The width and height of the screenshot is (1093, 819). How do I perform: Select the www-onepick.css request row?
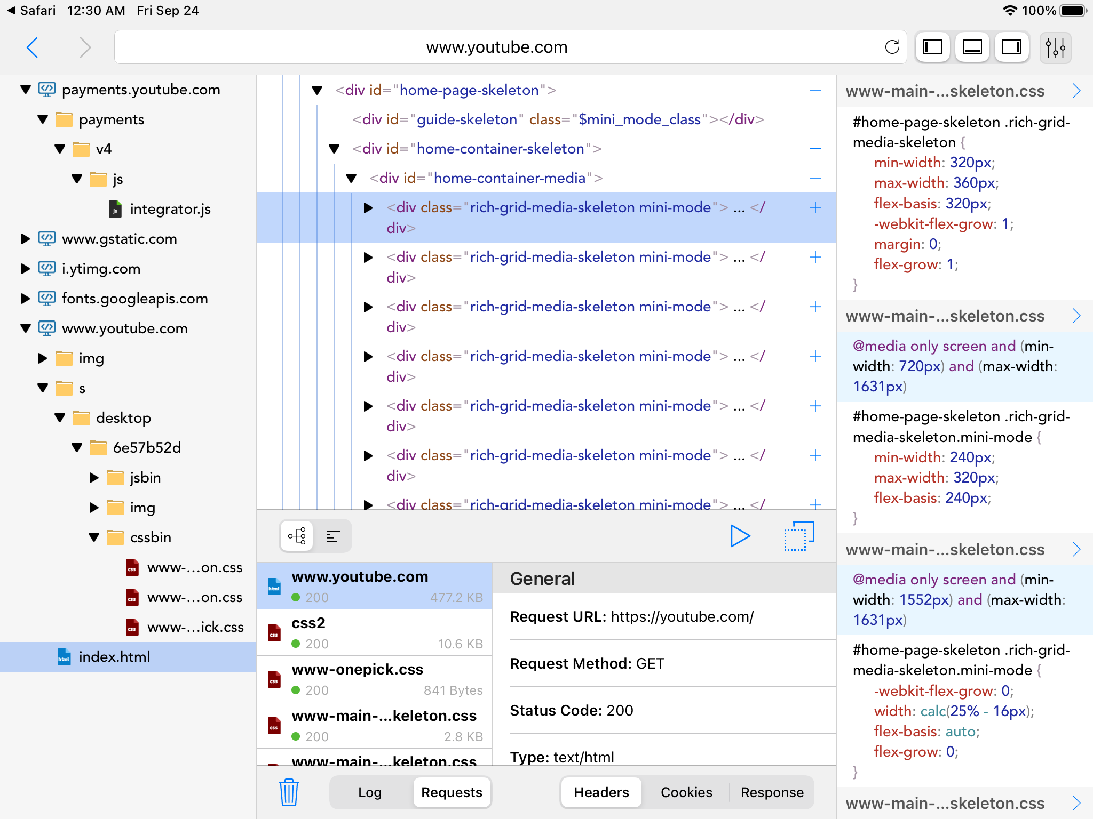pos(375,679)
